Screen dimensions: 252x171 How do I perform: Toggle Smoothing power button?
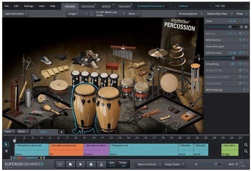tap(240, 64)
